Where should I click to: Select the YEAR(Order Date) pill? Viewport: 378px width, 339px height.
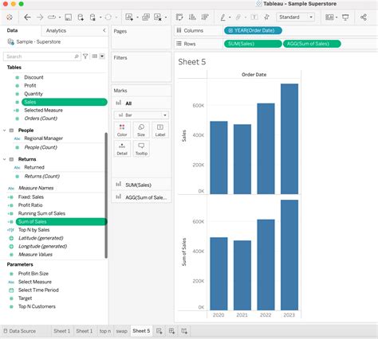pyautogui.click(x=253, y=30)
